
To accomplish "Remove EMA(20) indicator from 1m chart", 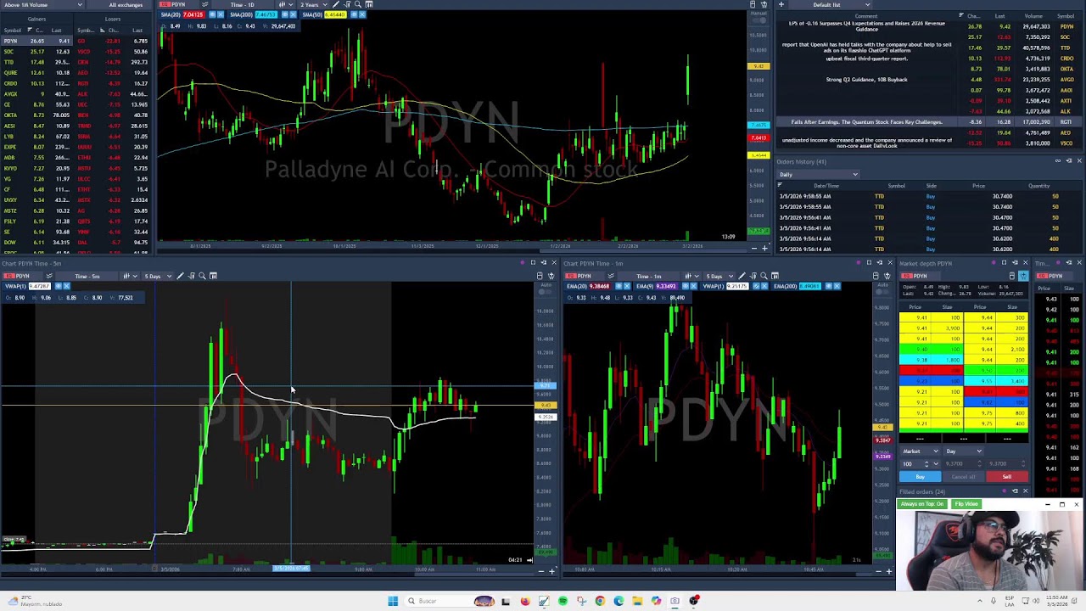I will [x=627, y=286].
